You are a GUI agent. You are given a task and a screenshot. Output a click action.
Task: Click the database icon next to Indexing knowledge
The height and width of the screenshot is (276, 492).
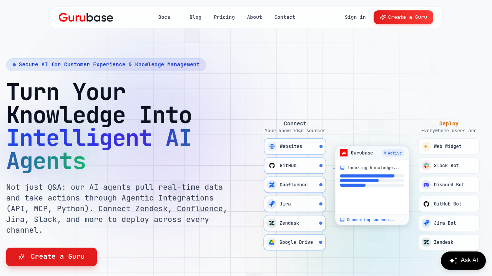tap(342, 168)
